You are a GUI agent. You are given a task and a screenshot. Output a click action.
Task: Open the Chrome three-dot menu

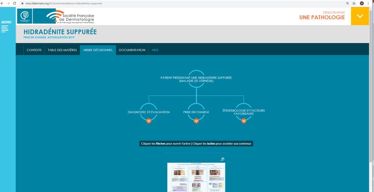368,3
